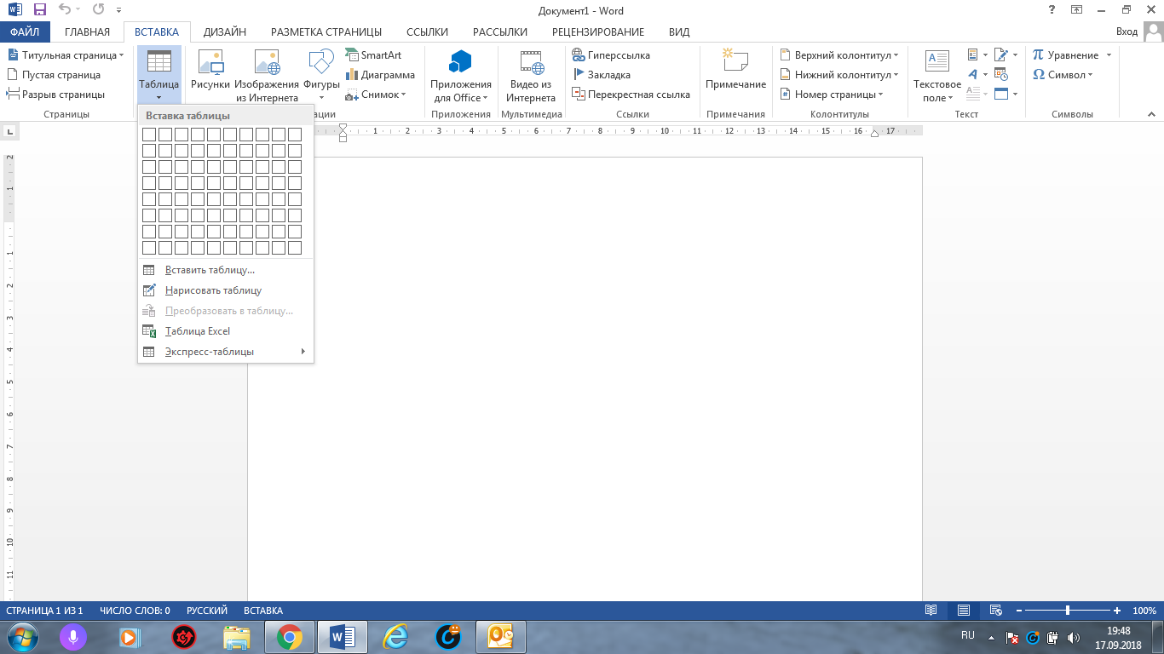Insert date and time icon
This screenshot has height=654, width=1164.
pyautogui.click(x=1001, y=74)
